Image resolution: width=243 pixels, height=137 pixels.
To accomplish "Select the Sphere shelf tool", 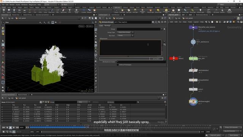I will (x=9, y=11).
